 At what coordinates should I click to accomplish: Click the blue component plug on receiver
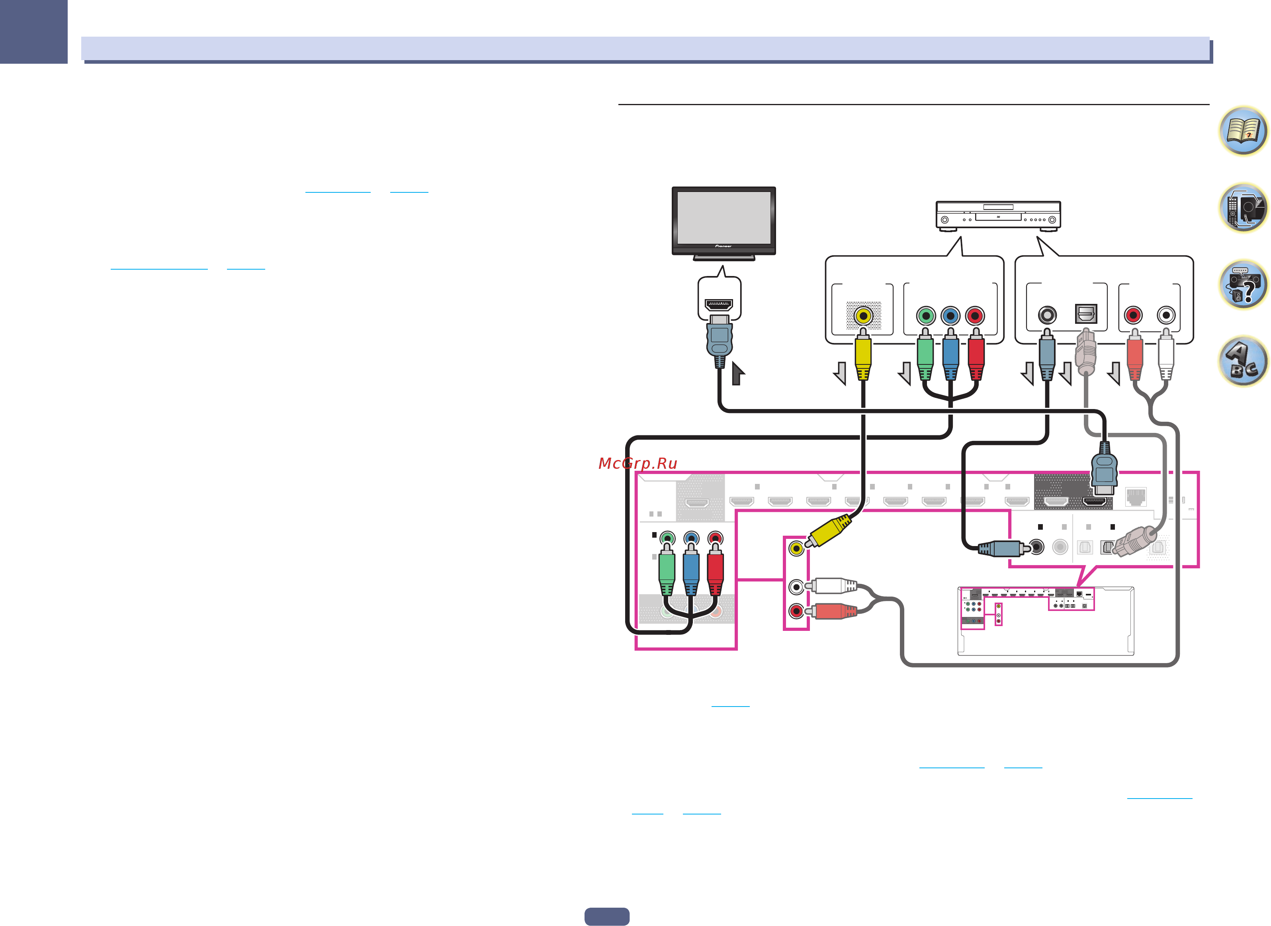pos(691,569)
